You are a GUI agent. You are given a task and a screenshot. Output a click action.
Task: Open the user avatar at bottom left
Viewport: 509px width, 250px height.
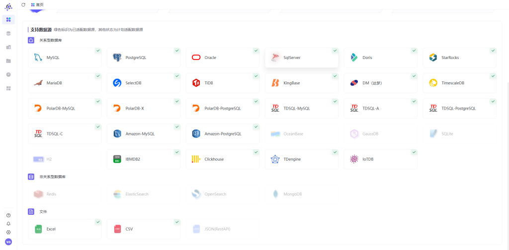(8, 242)
